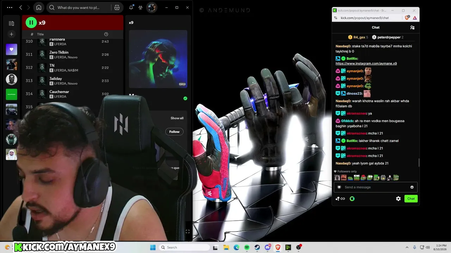This screenshot has height=253, width=451.
Task: Open the emoji picker in chat
Action: coord(412,187)
